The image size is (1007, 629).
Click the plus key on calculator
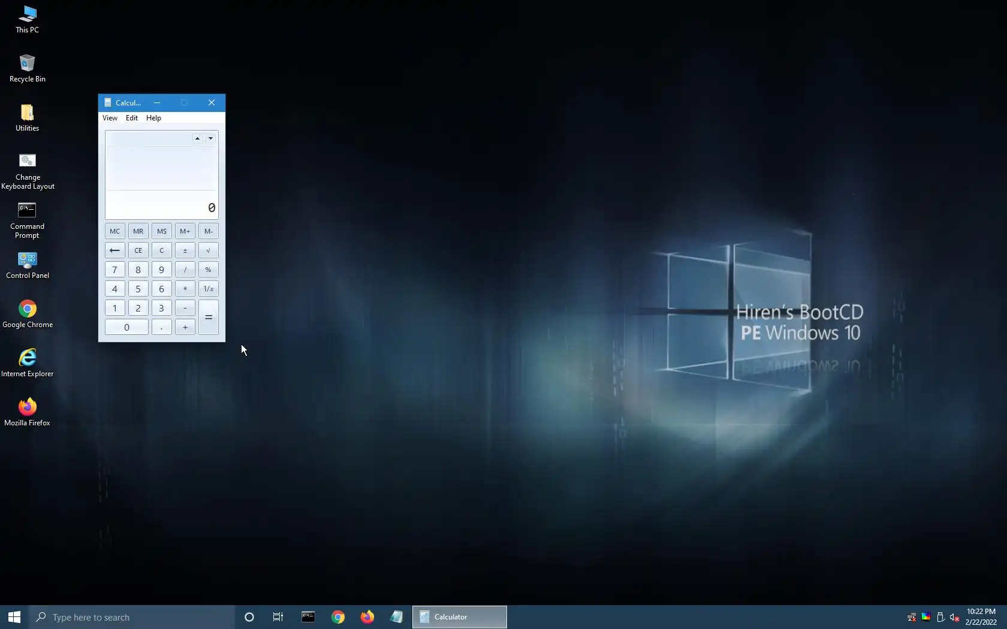185,327
